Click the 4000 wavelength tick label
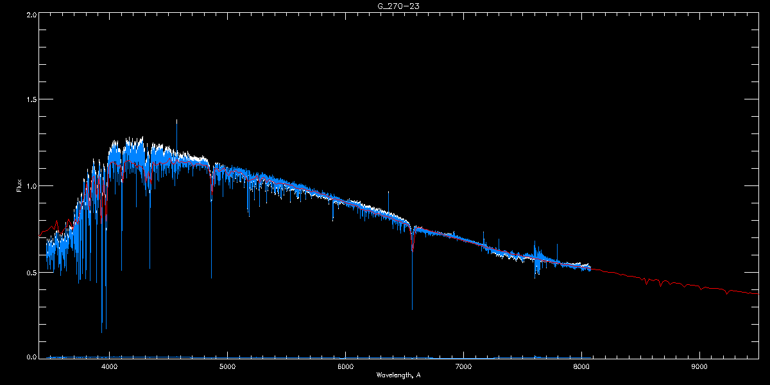Screen dimensions: 770x385 pyautogui.click(x=110, y=367)
